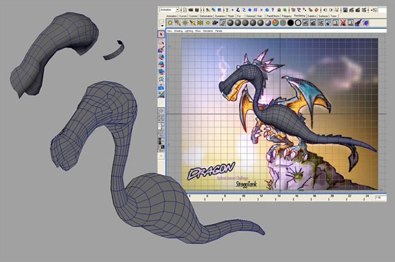The image size is (395, 262).
Task: Apply black Surface Shader swatch
Action: (290, 23)
